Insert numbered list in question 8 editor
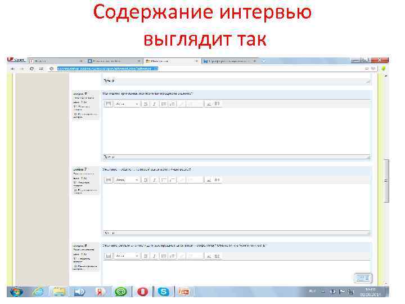The width and height of the screenshot is (405, 304). coord(173,256)
